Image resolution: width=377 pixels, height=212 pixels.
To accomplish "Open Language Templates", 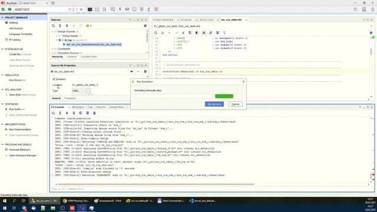I will point(21,34).
